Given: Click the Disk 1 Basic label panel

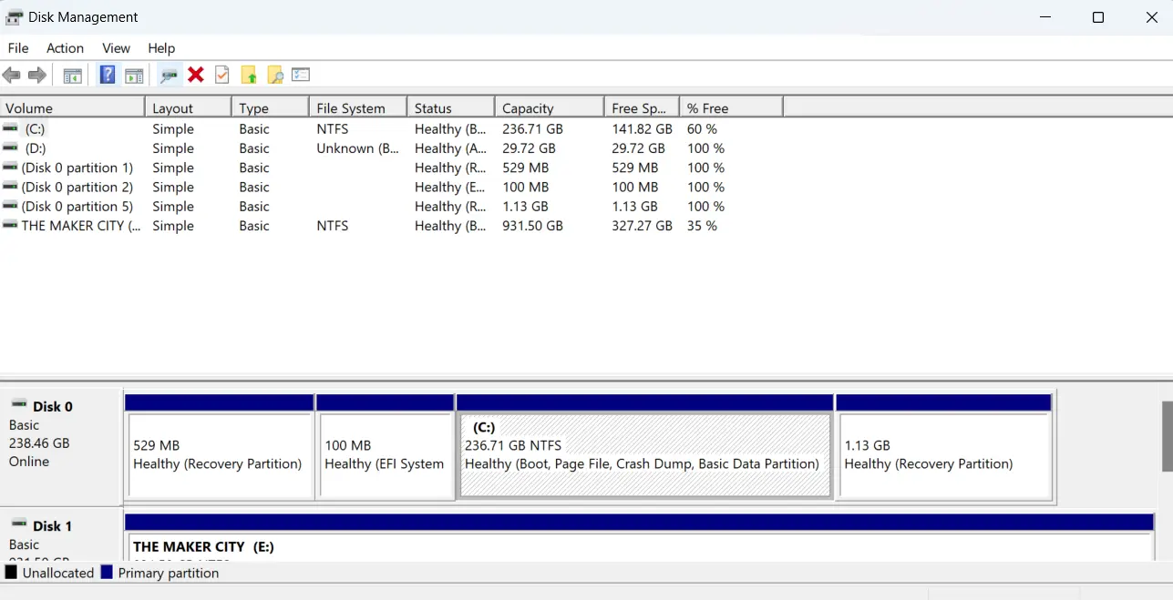Looking at the screenshot, I should [x=61, y=535].
